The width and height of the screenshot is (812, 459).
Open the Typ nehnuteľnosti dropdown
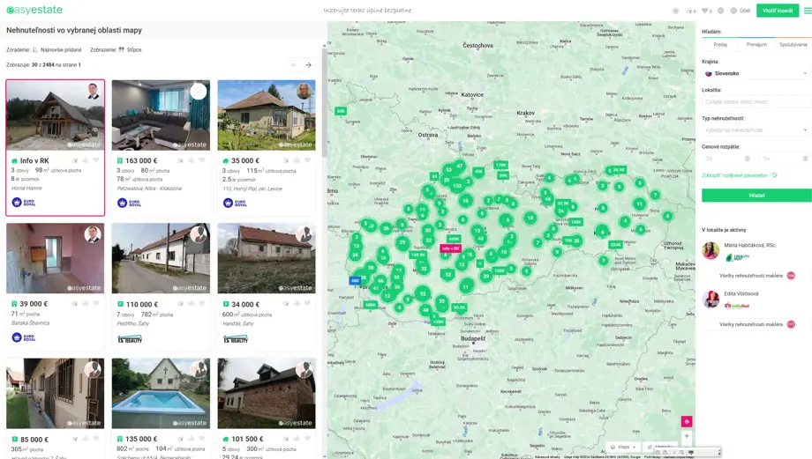756,130
